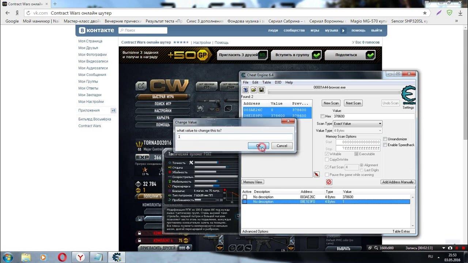Click the green shield extension icon
Viewport: 468px width, 263px height.
(450, 13)
